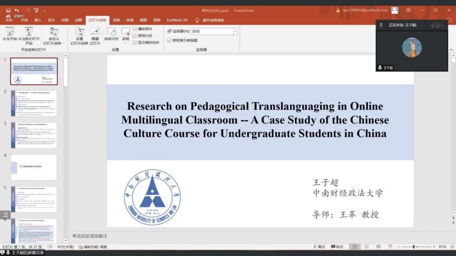The width and height of the screenshot is (456, 256).
Task: Start slideshow from current slide (从当前幻灯片开始)
Action: tap(29, 36)
